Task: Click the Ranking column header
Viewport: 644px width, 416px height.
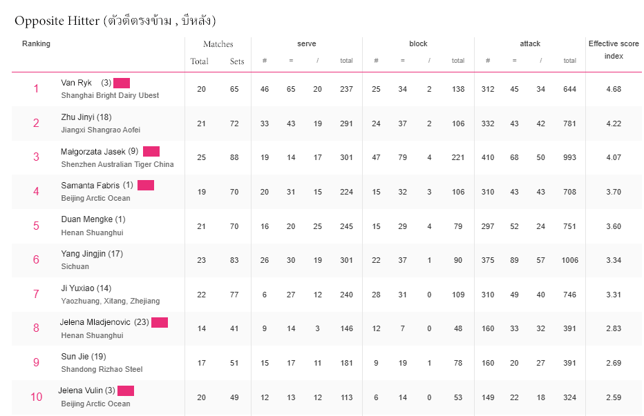Action: click(36, 43)
